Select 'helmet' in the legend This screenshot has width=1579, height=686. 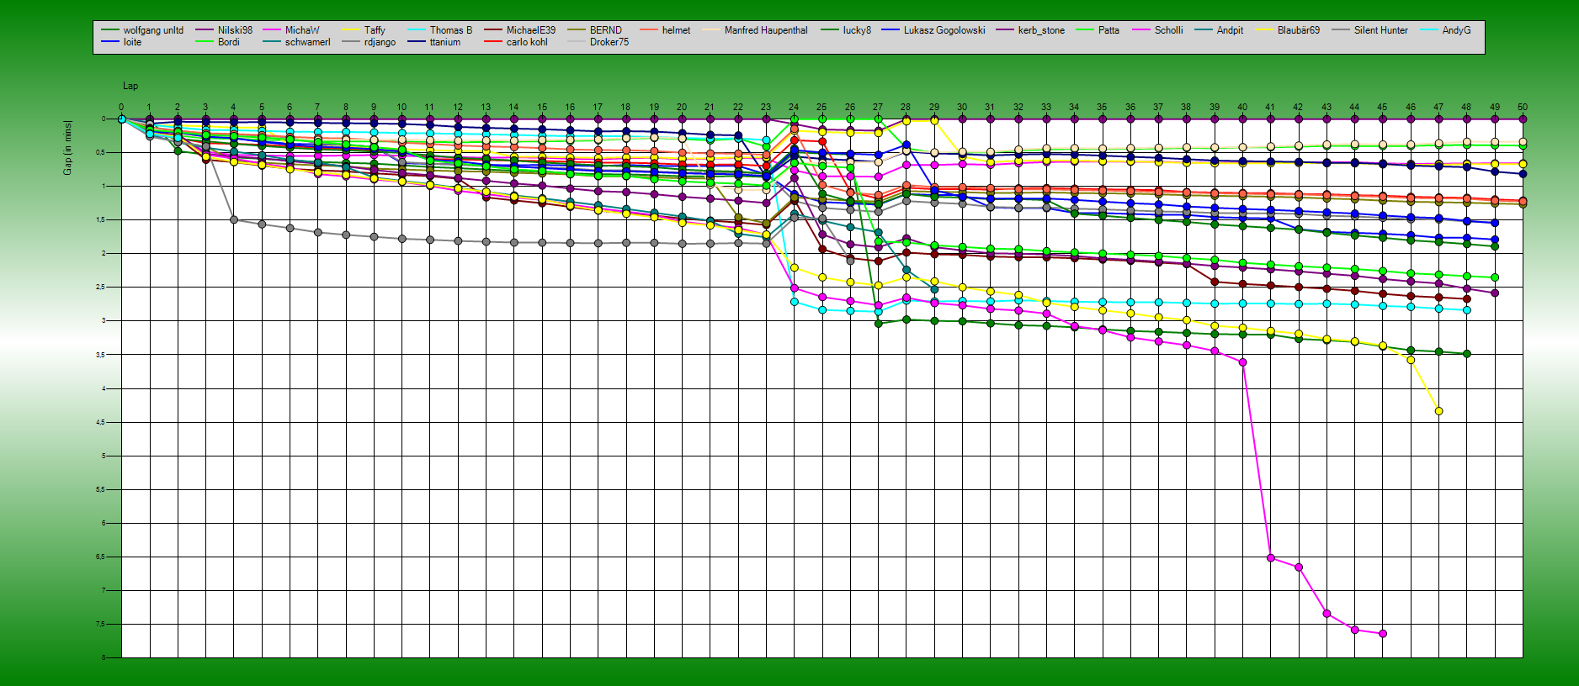pos(676,30)
